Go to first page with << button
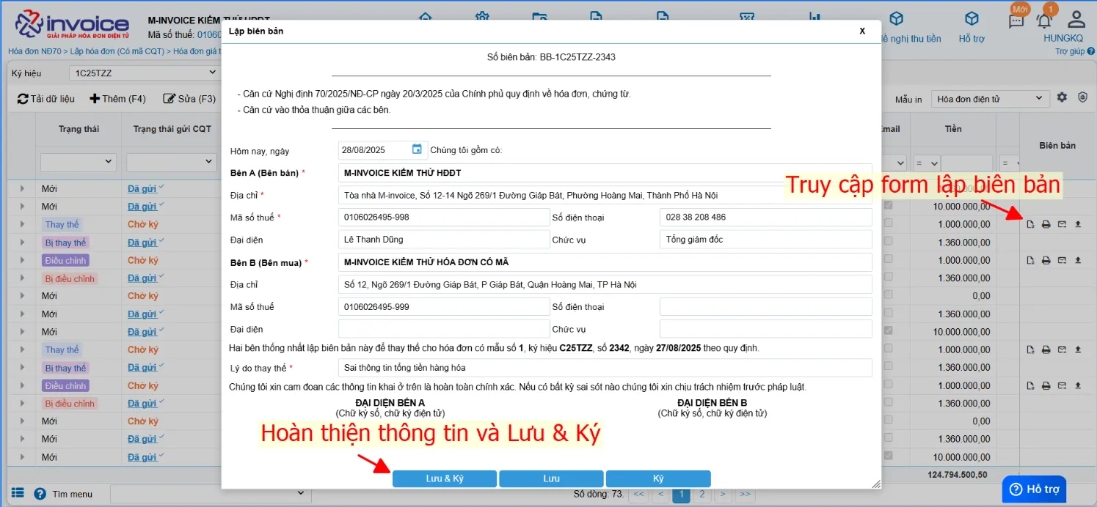 (x=638, y=495)
